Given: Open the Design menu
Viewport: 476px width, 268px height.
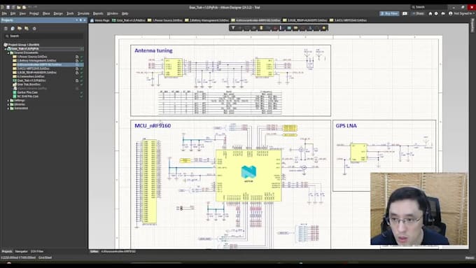Looking at the screenshot, I should pos(58,14).
